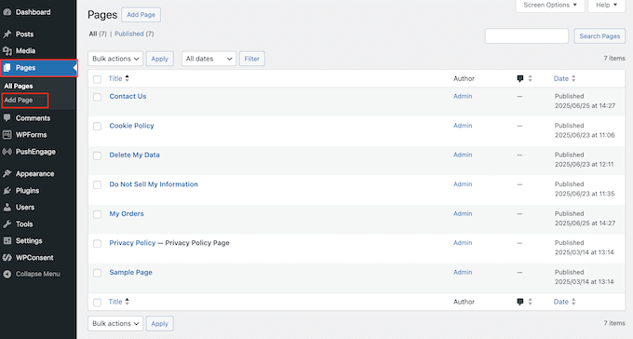Select Add Page submenu item

(19, 101)
